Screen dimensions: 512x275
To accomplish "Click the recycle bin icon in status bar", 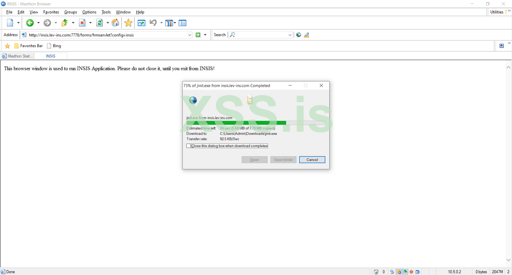I will point(376,272).
